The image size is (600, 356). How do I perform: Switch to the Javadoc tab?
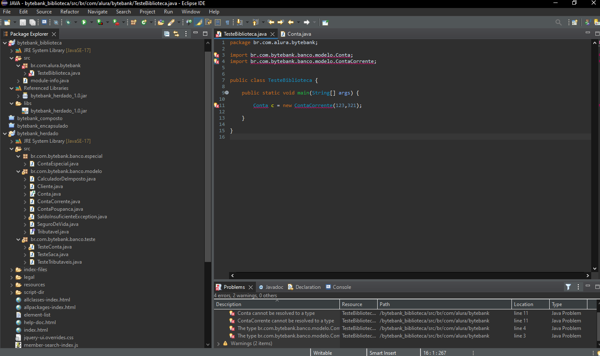point(271,287)
